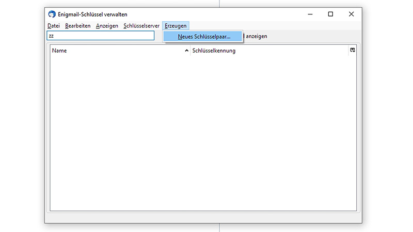Open the column picker icon in list header
This screenshot has width=413, height=232.
click(353, 50)
